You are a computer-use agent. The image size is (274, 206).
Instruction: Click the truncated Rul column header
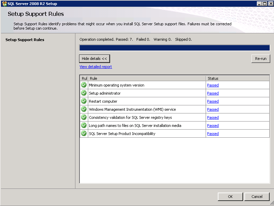click(x=84, y=78)
